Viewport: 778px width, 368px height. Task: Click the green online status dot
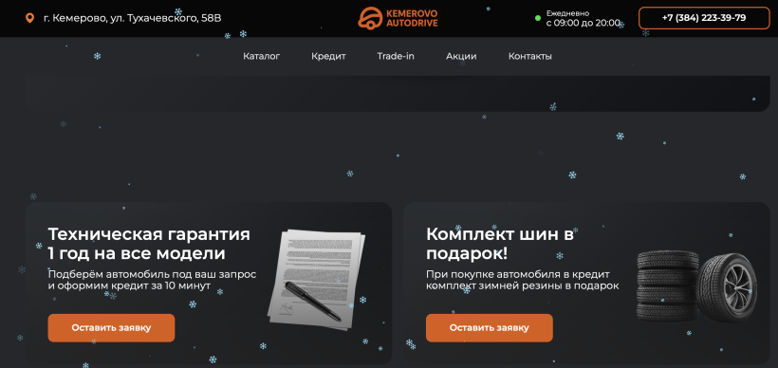[x=537, y=18]
